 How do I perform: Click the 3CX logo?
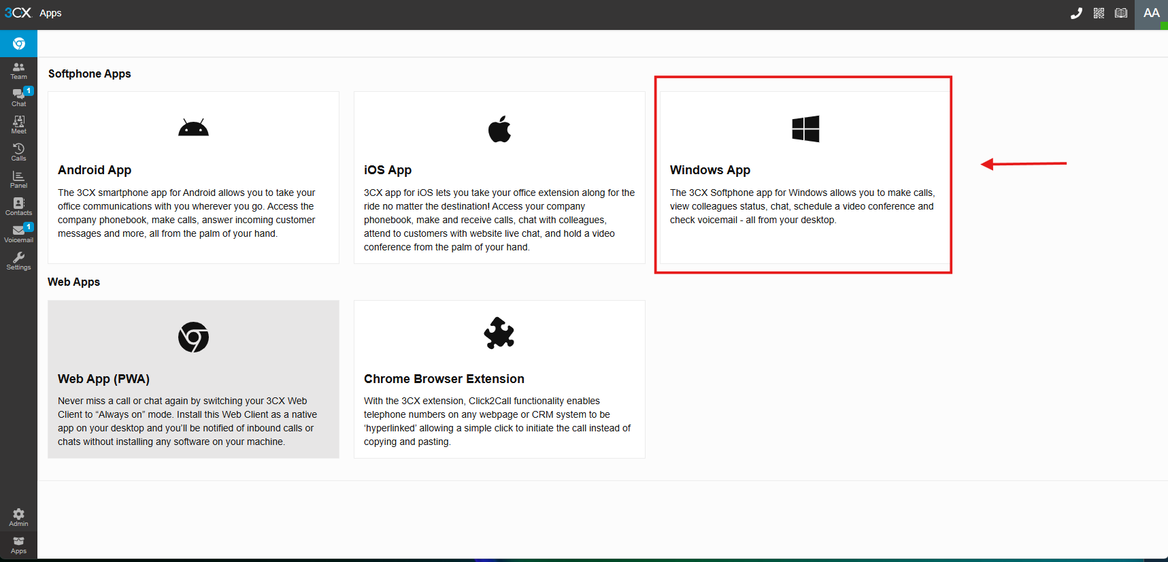click(x=18, y=13)
